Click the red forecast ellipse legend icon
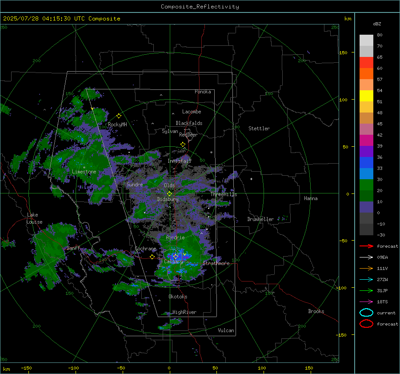This screenshot has height=374, width=400. 366,324
